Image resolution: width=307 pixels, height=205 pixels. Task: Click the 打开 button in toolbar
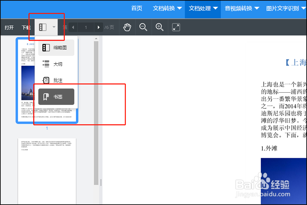click(9, 27)
